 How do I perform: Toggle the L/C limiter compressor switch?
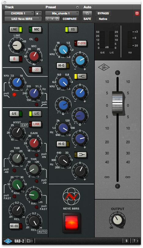(35, 114)
